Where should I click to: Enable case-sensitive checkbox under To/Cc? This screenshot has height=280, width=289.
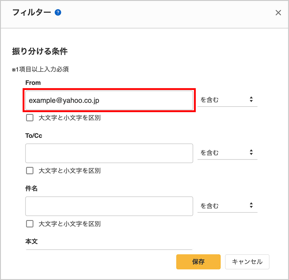pos(30,171)
